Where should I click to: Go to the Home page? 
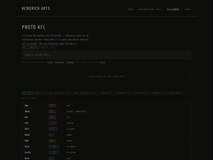point(131,9)
